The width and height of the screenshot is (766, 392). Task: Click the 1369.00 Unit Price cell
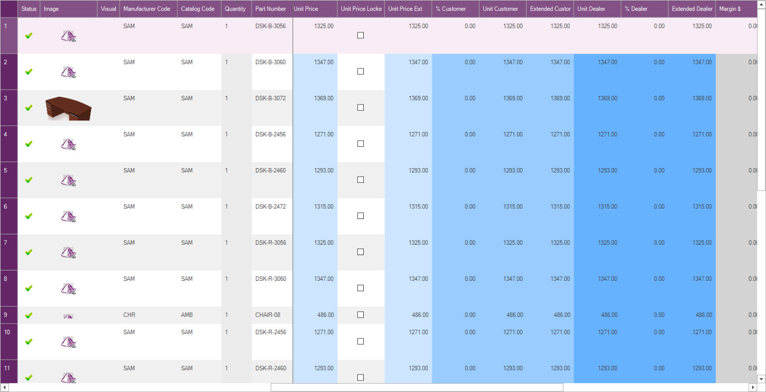pyautogui.click(x=315, y=108)
